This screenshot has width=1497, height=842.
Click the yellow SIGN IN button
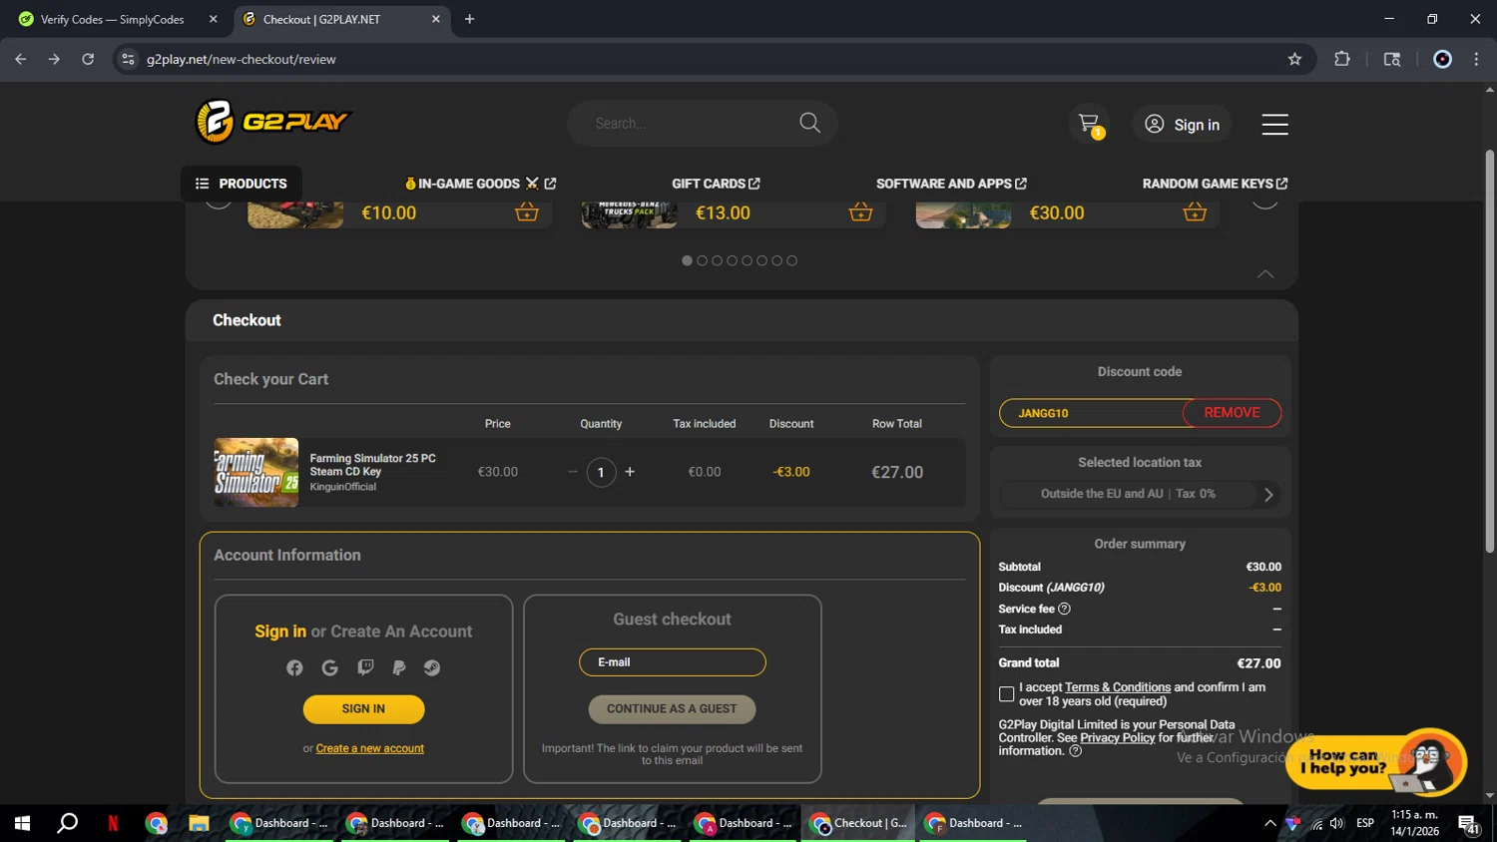pos(363,709)
